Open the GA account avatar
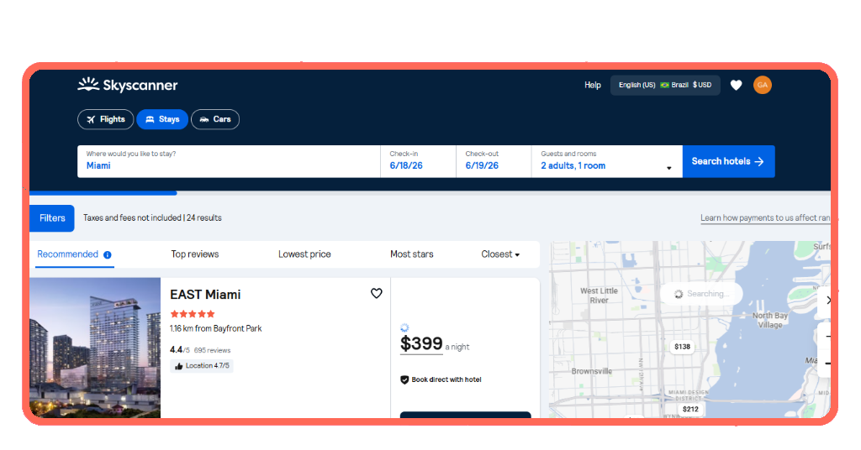Screen dimensions: 861x450 click(x=762, y=85)
